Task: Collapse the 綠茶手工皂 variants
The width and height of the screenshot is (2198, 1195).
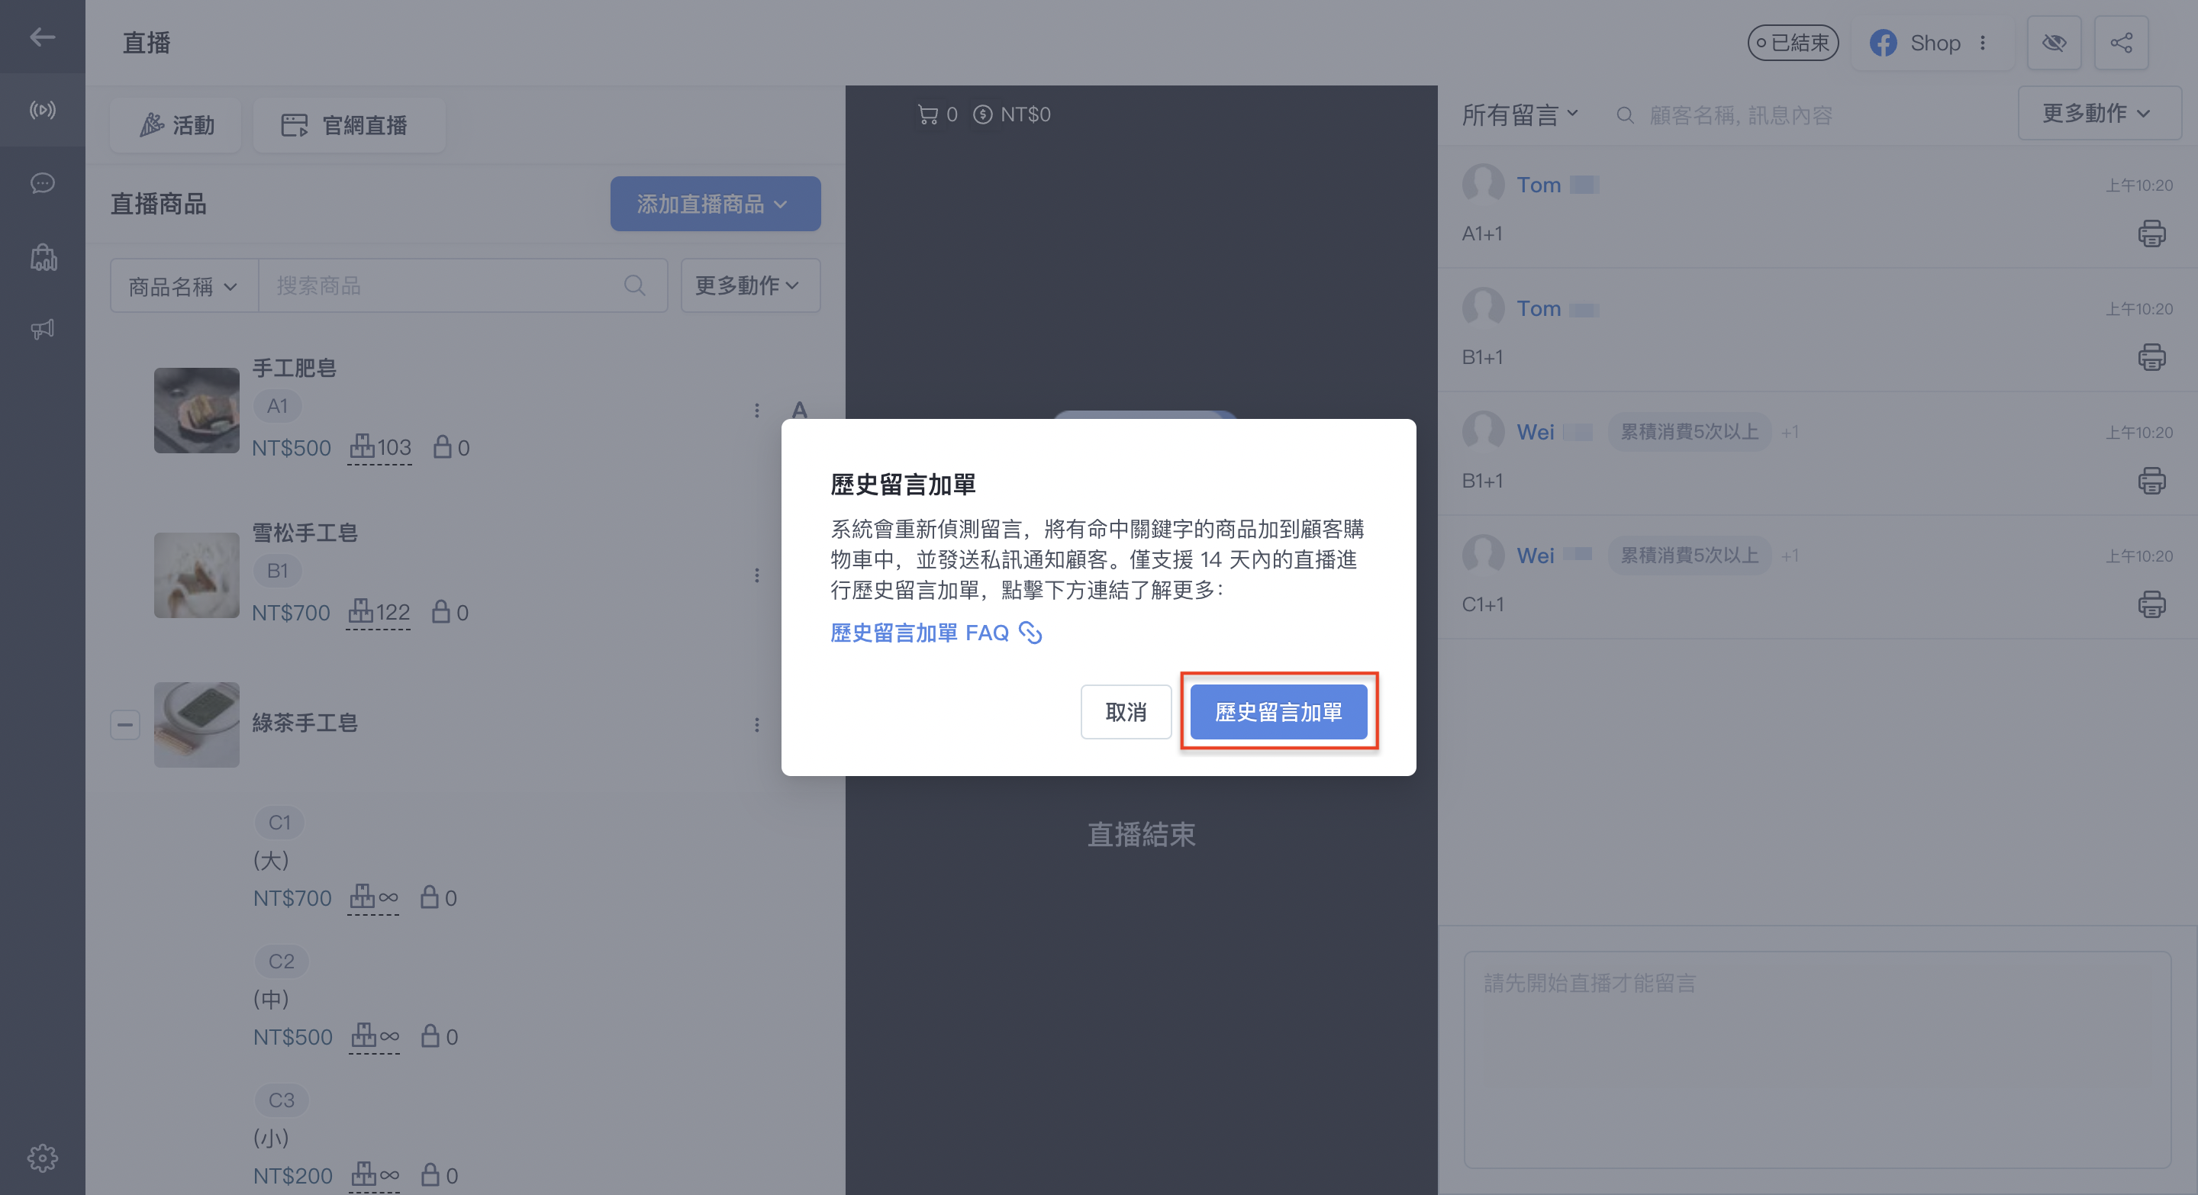Action: pos(124,724)
